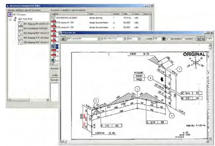Viewport: 215px width, 146px height.
Task: Click the horizontal scrollbar of the elements tree
Action: [x=28, y=100]
